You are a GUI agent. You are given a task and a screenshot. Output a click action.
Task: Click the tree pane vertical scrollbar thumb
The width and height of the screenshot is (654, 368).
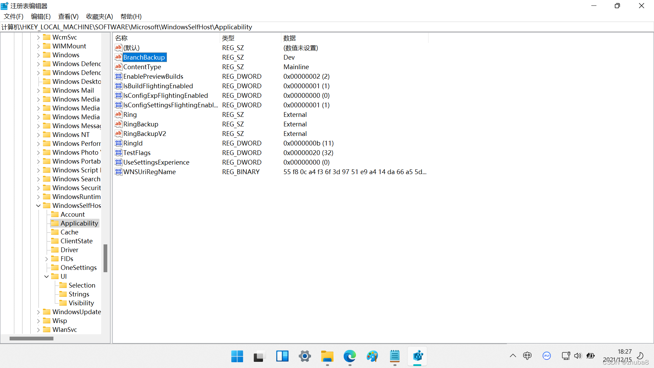pyautogui.click(x=105, y=258)
